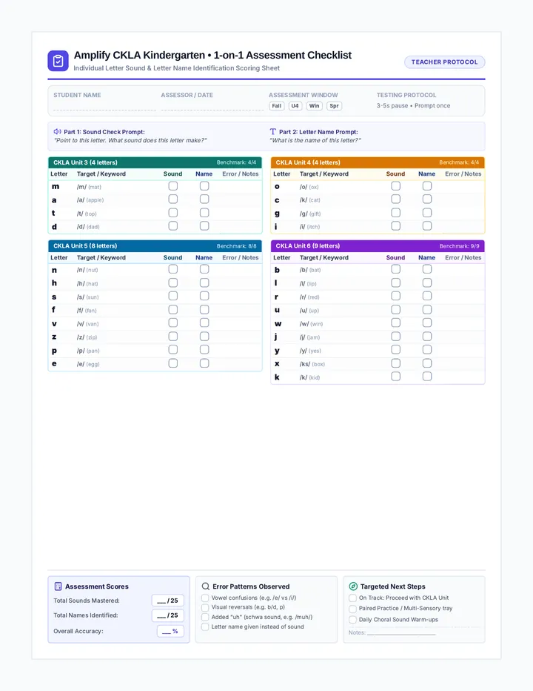Check the Name box for letter c
The image size is (533, 691).
[x=427, y=199]
